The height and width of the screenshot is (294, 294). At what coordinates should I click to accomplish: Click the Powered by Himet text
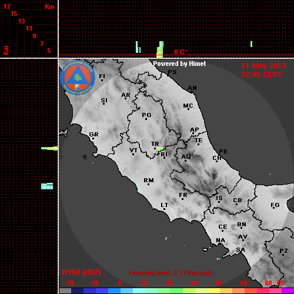pyautogui.click(x=179, y=64)
